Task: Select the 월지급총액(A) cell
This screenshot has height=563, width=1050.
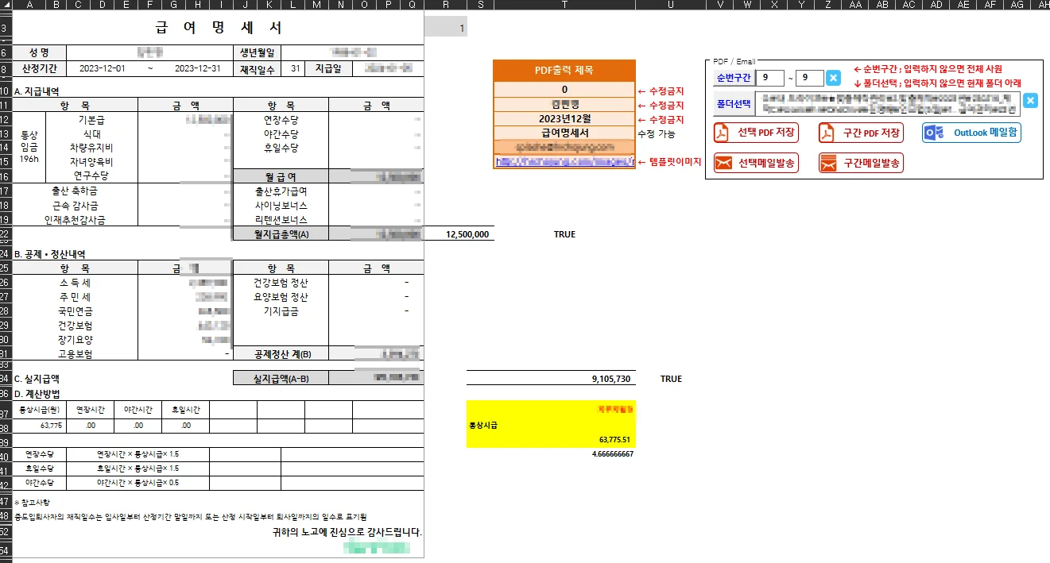Action: point(281,234)
